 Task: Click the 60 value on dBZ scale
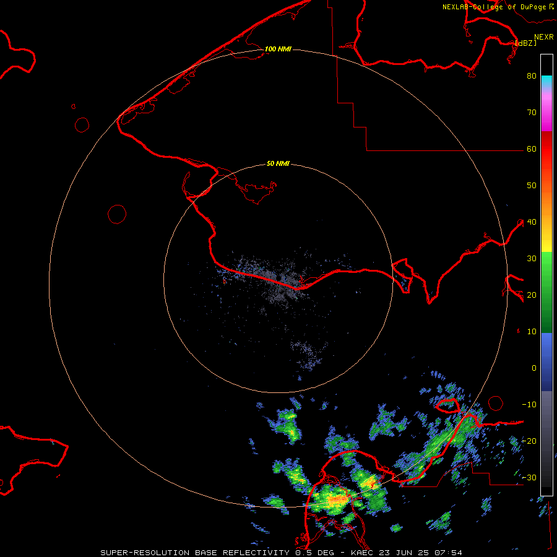532,149
